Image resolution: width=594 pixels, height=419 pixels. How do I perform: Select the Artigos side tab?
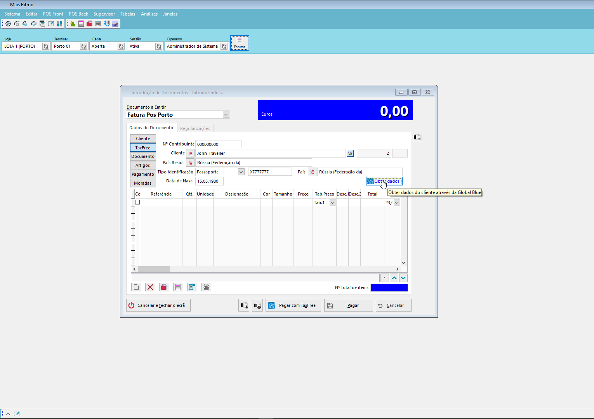click(x=143, y=165)
